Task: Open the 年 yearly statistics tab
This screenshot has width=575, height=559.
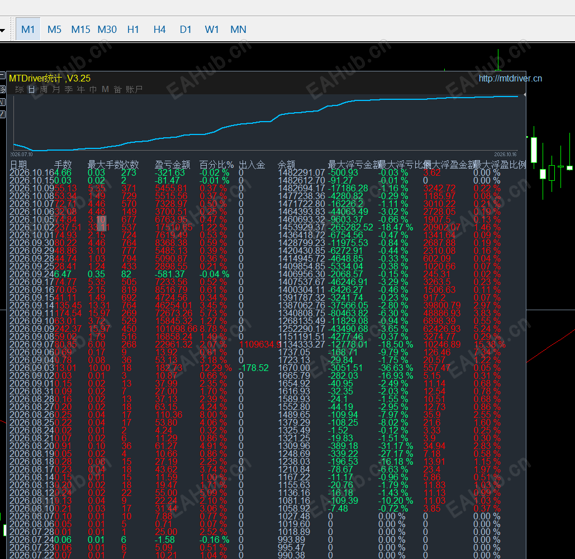Action: (80, 89)
